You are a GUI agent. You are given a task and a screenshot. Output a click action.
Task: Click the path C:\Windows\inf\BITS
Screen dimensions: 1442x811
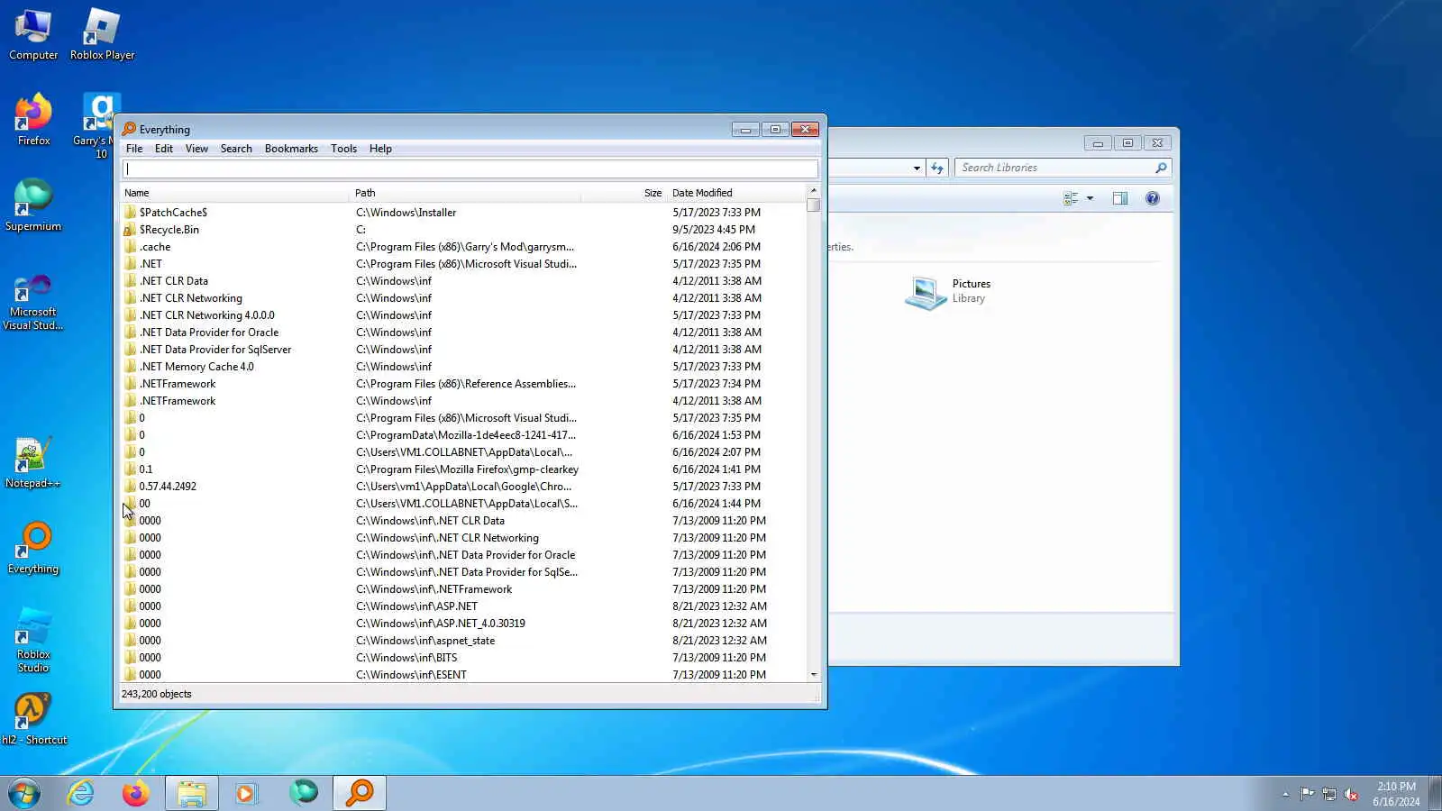[406, 658]
